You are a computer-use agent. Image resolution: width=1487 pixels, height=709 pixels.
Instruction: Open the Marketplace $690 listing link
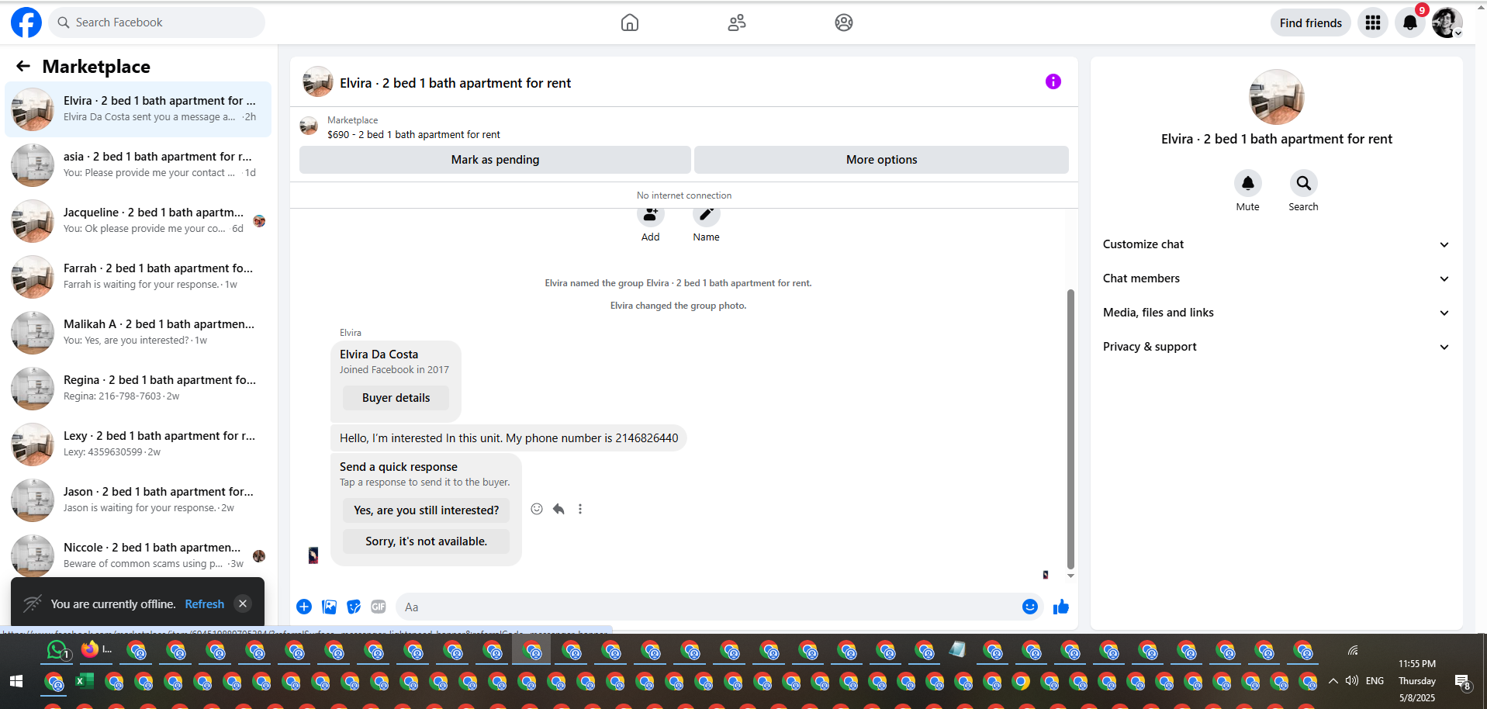[413, 135]
